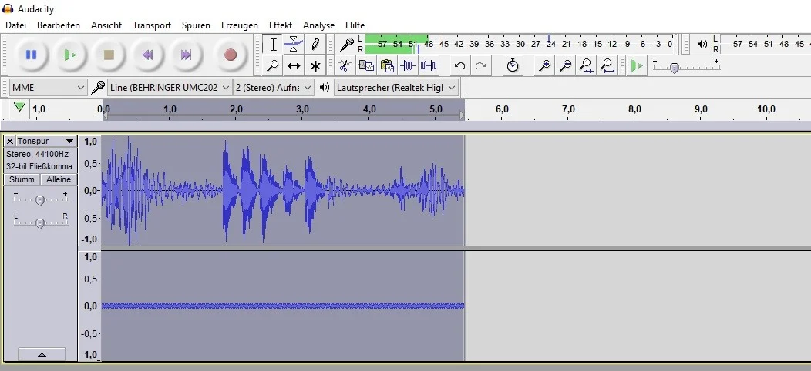
Task: Click the 3,0 mark on the timeline ruler
Action: click(x=302, y=109)
